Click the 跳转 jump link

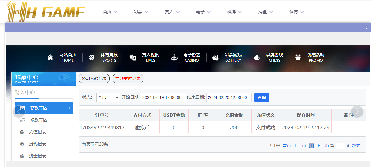tap(356, 146)
